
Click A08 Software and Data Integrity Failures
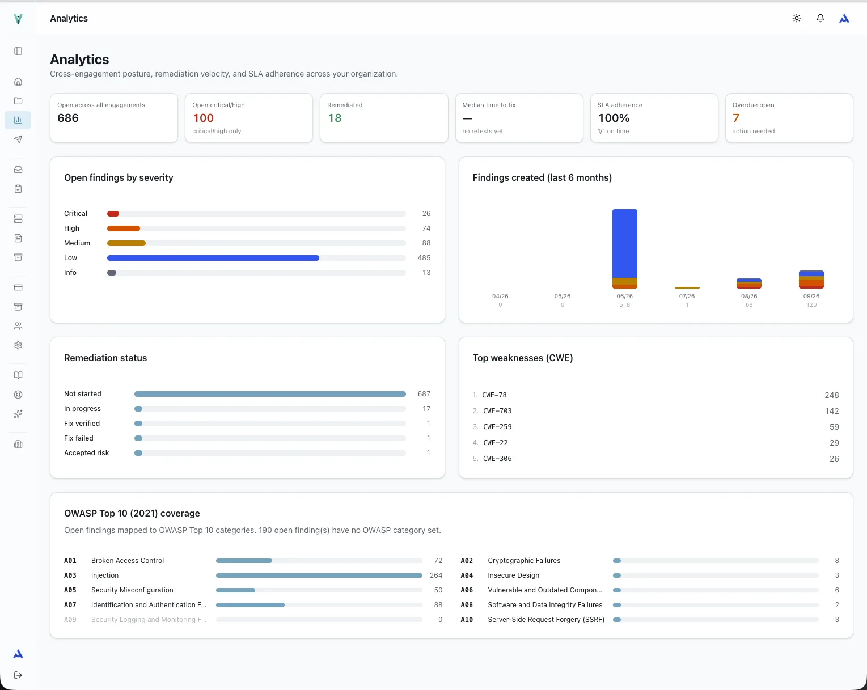pos(545,605)
